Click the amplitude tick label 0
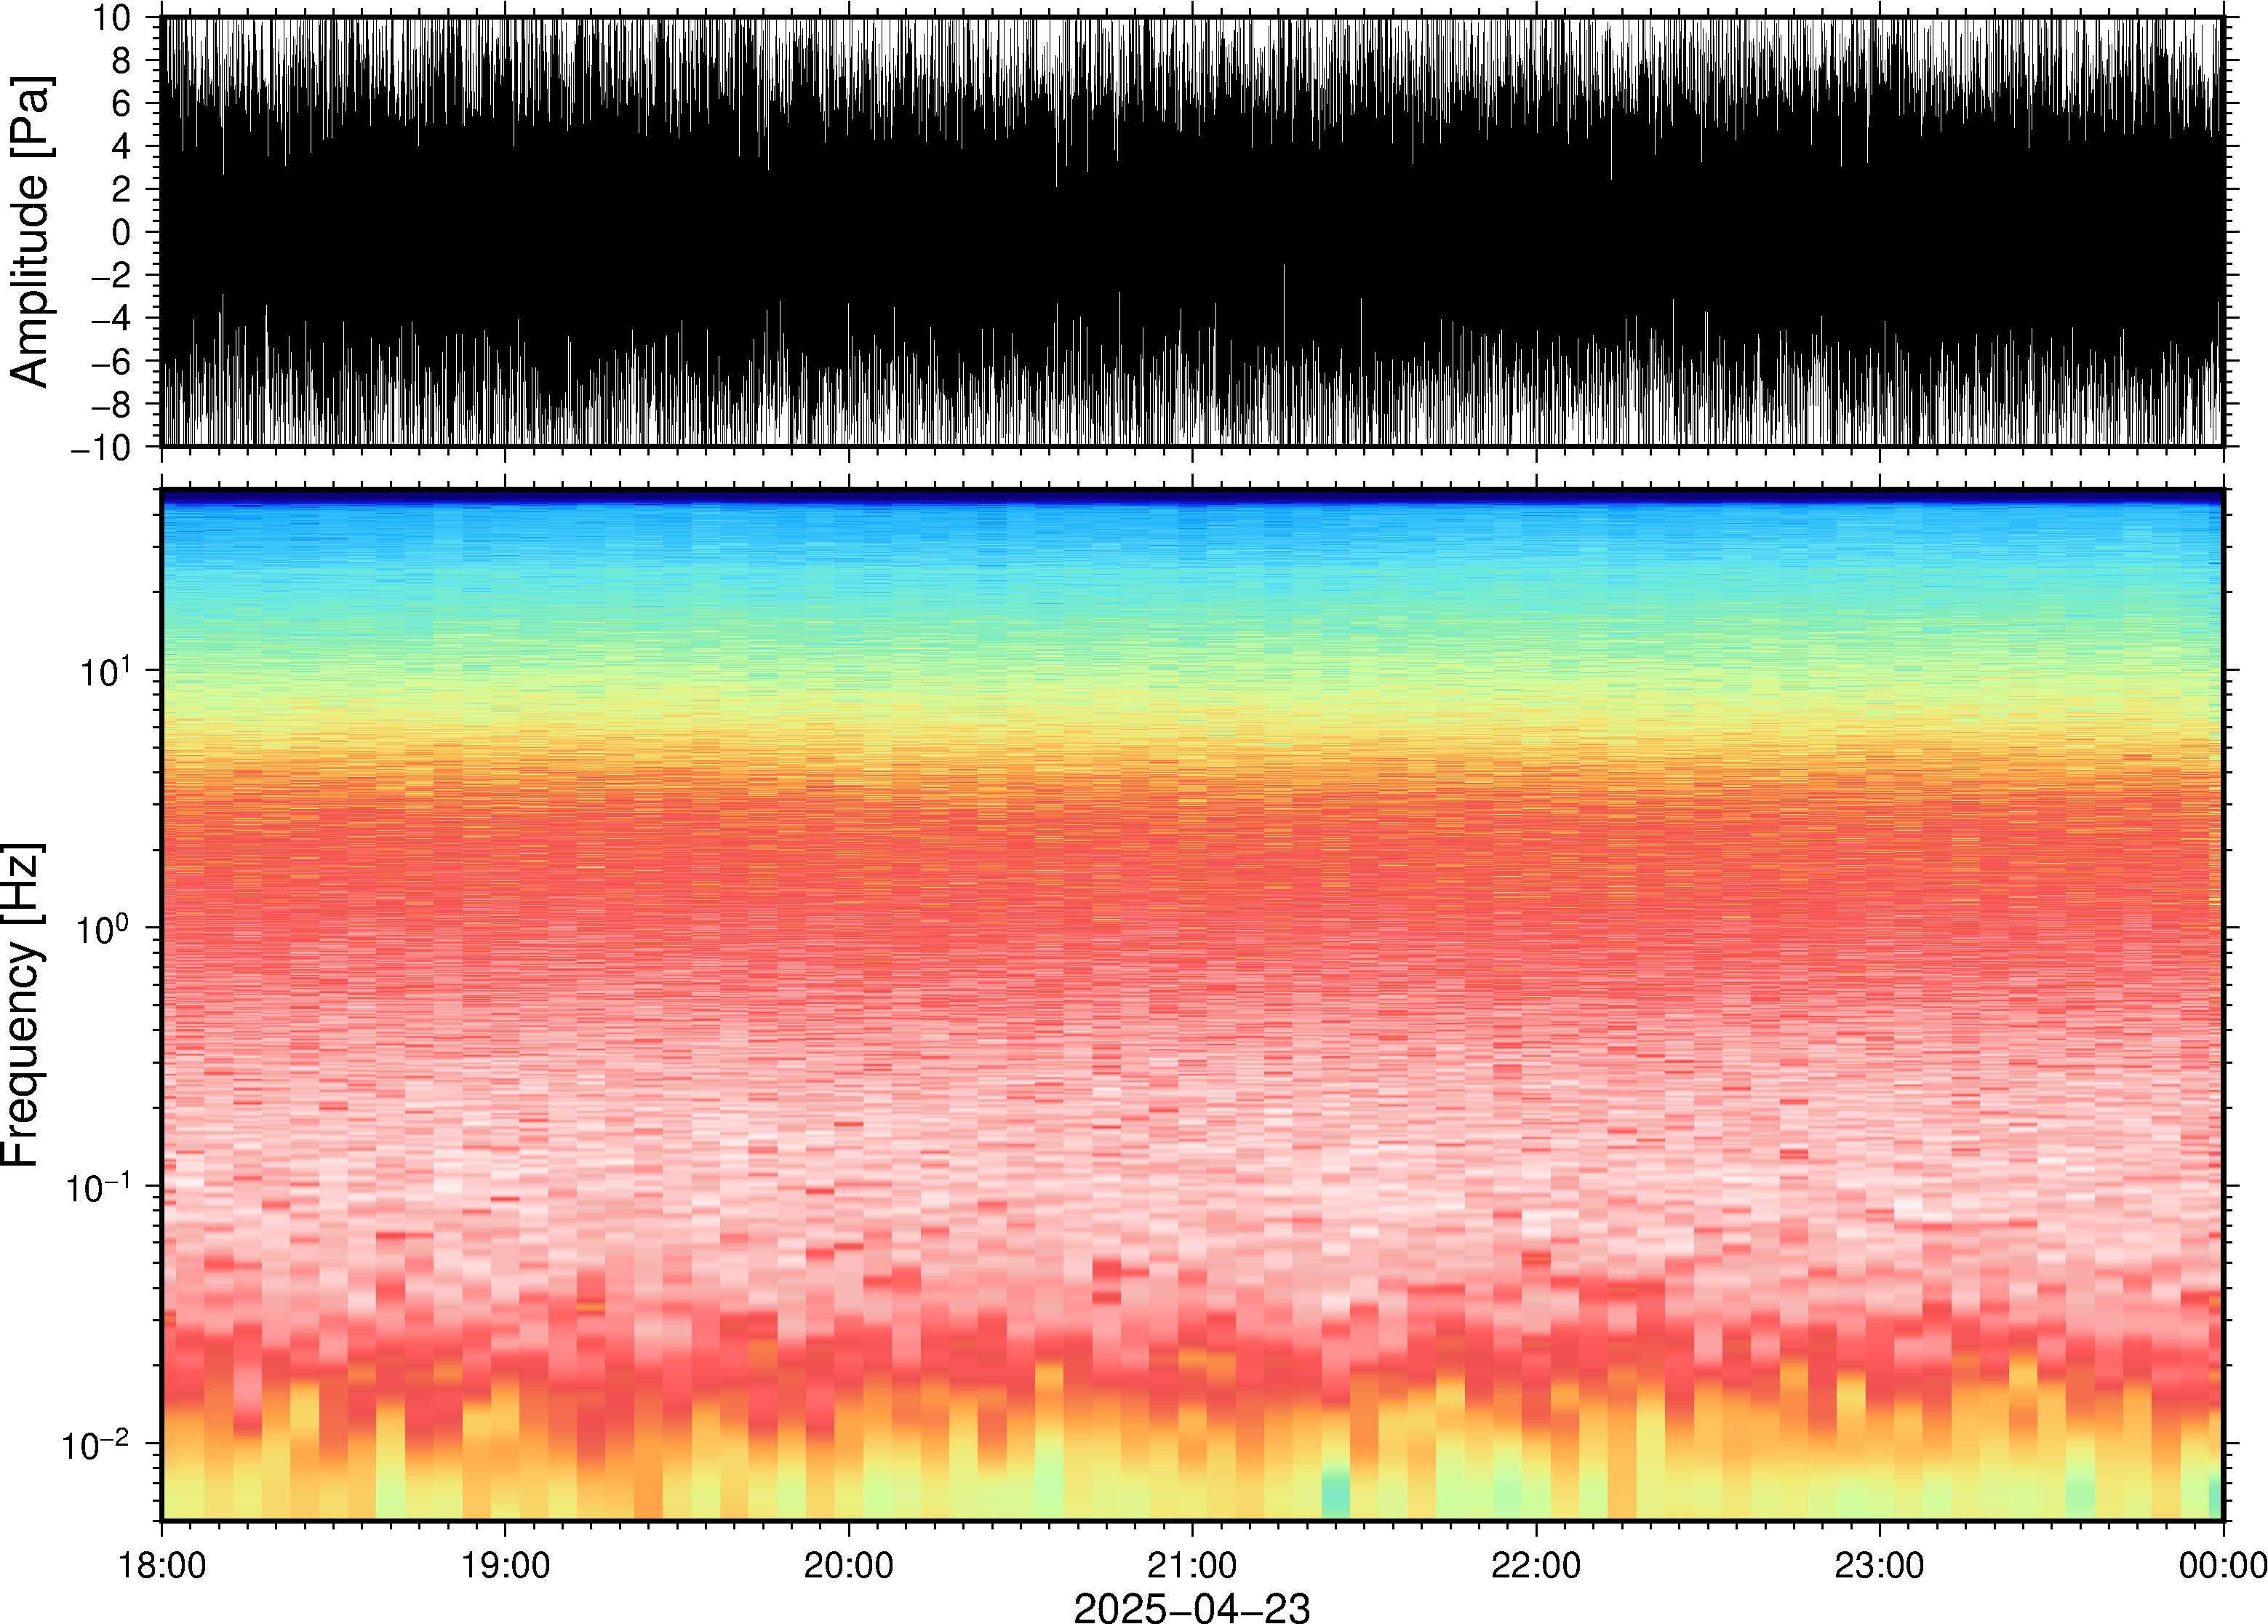 tap(122, 232)
